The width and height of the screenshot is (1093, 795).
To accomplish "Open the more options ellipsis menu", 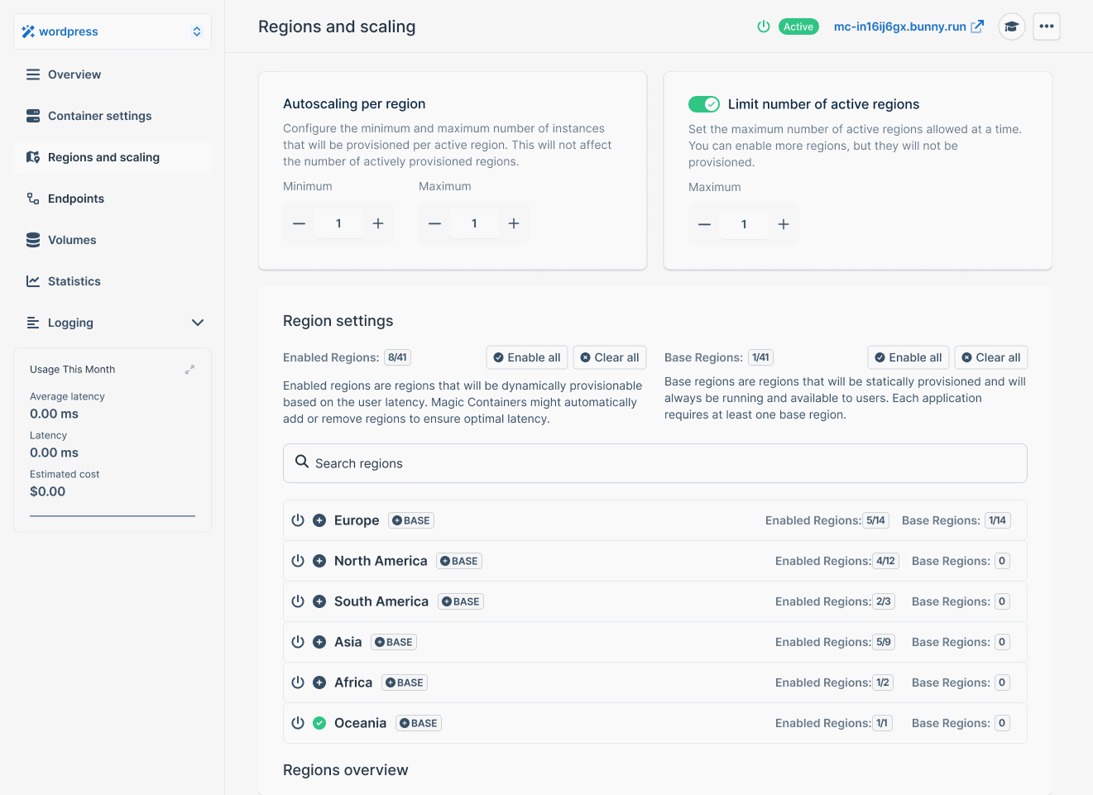I will click(1046, 26).
